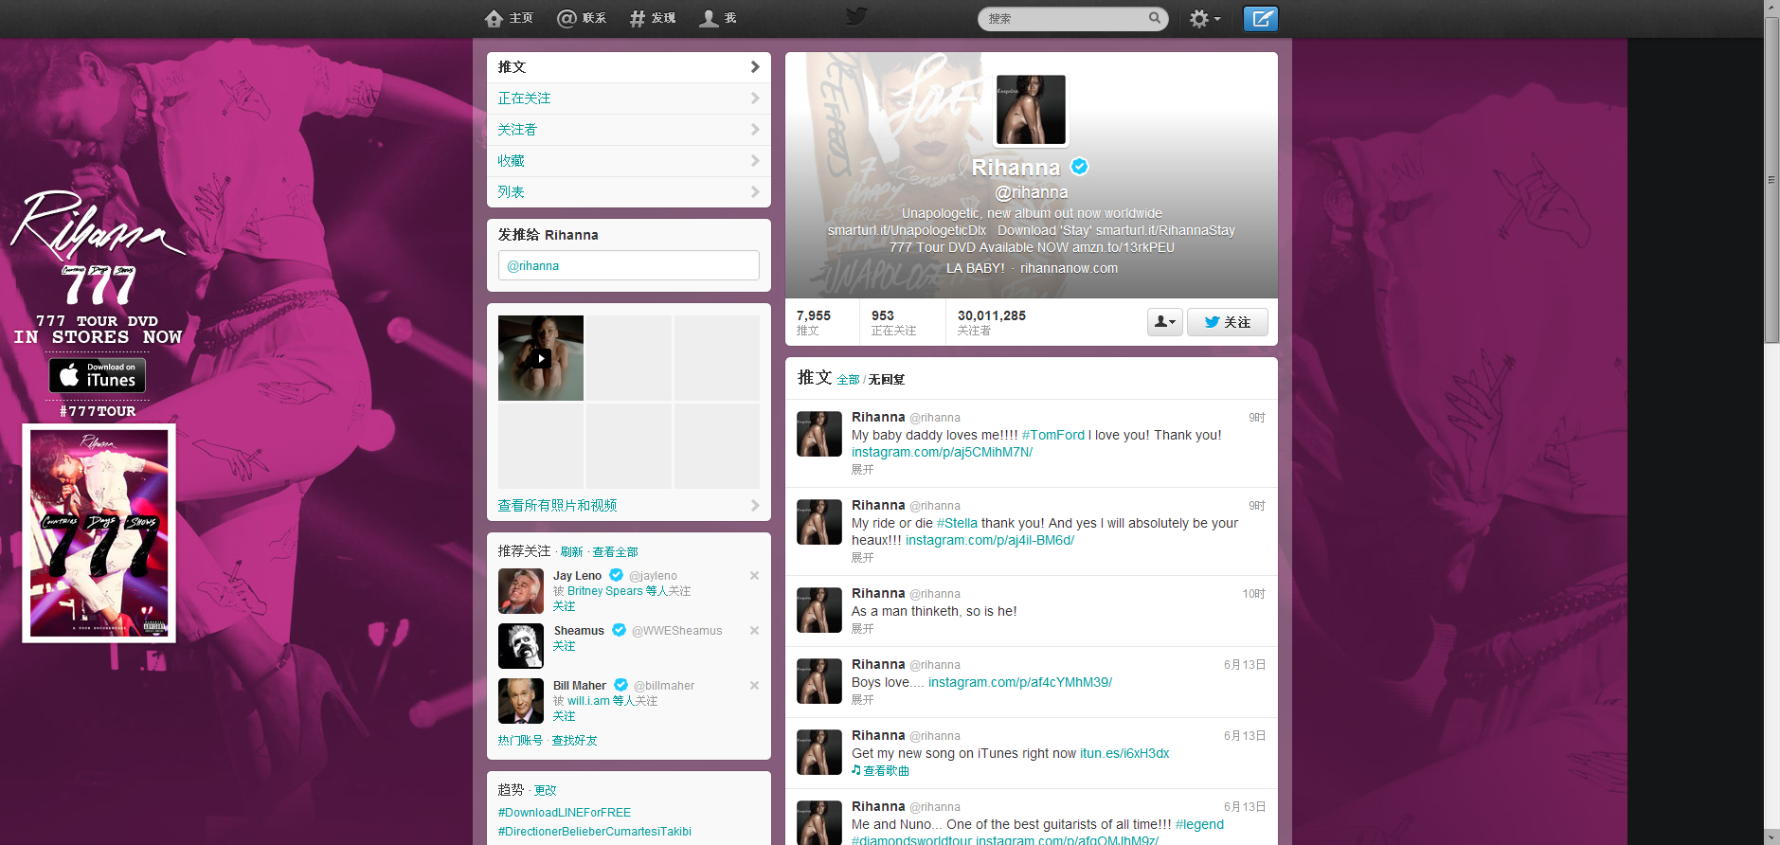Open trend #DownloadLINEForFREE

(x=565, y=813)
